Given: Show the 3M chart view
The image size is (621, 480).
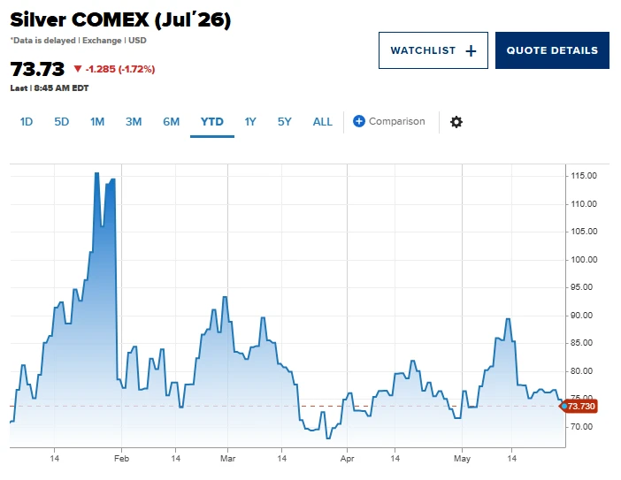Looking at the screenshot, I should click(134, 121).
